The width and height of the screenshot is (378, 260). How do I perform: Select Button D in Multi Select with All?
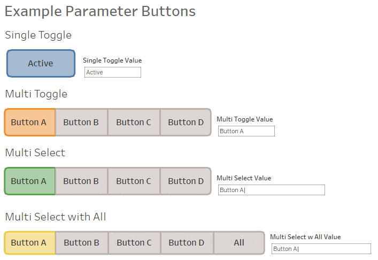tap(187, 243)
